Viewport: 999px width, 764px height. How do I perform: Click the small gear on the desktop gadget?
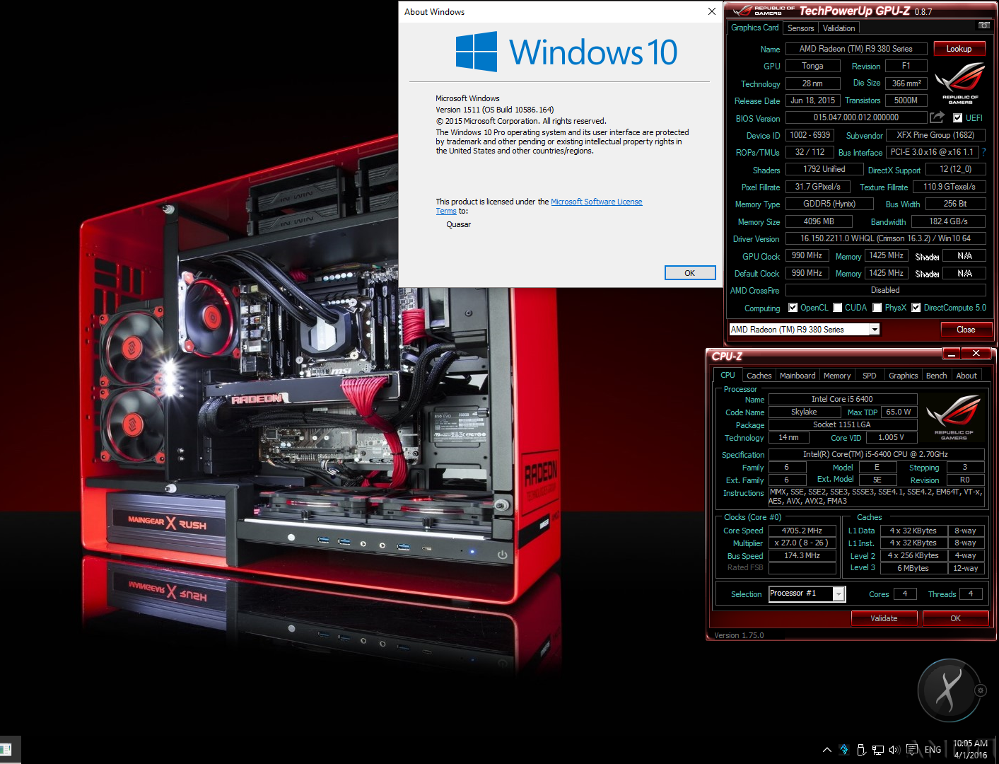(x=981, y=690)
